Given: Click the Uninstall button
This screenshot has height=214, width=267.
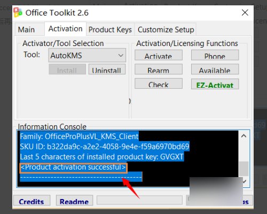Looking at the screenshot, I should click(x=107, y=70).
